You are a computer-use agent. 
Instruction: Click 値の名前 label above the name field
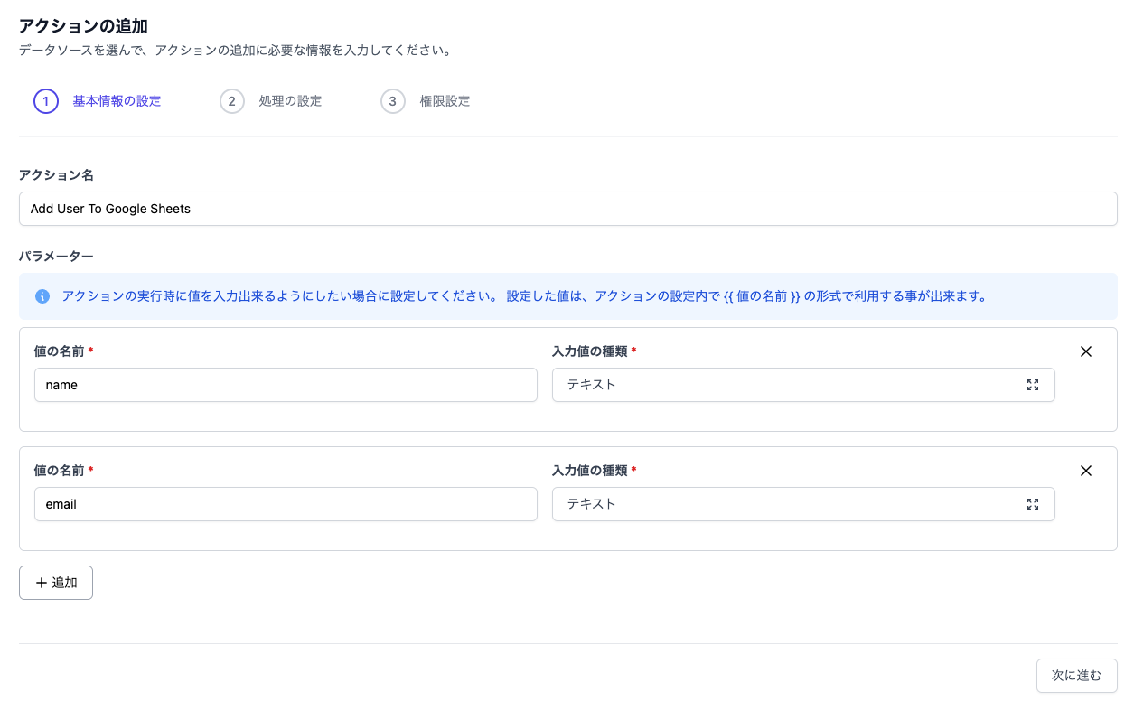click(60, 351)
